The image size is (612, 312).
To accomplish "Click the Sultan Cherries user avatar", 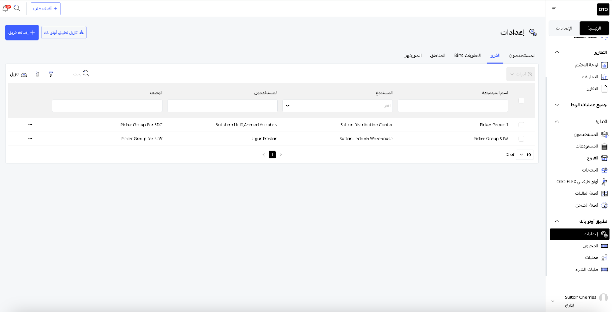I will [604, 298].
